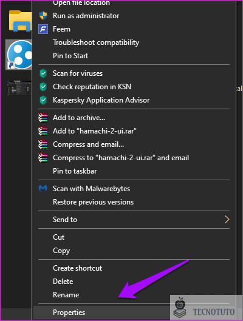Choose Delete from context menu

point(63,282)
